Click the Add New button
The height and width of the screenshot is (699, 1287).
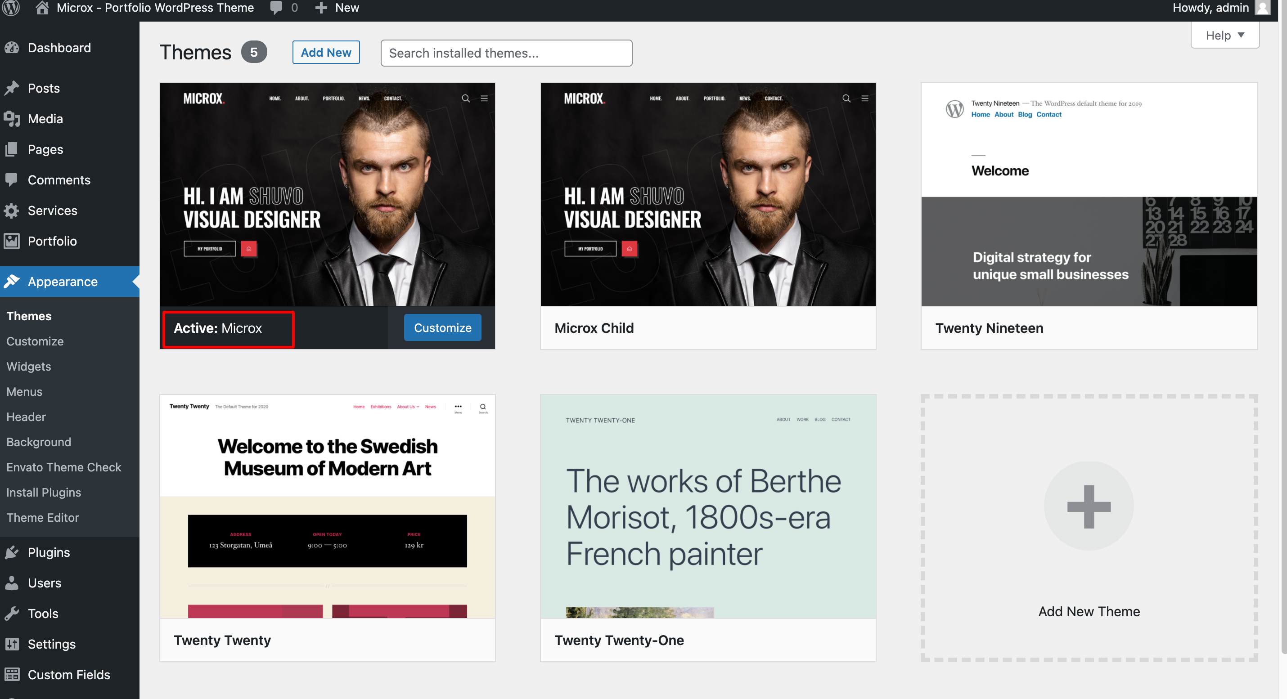point(326,53)
